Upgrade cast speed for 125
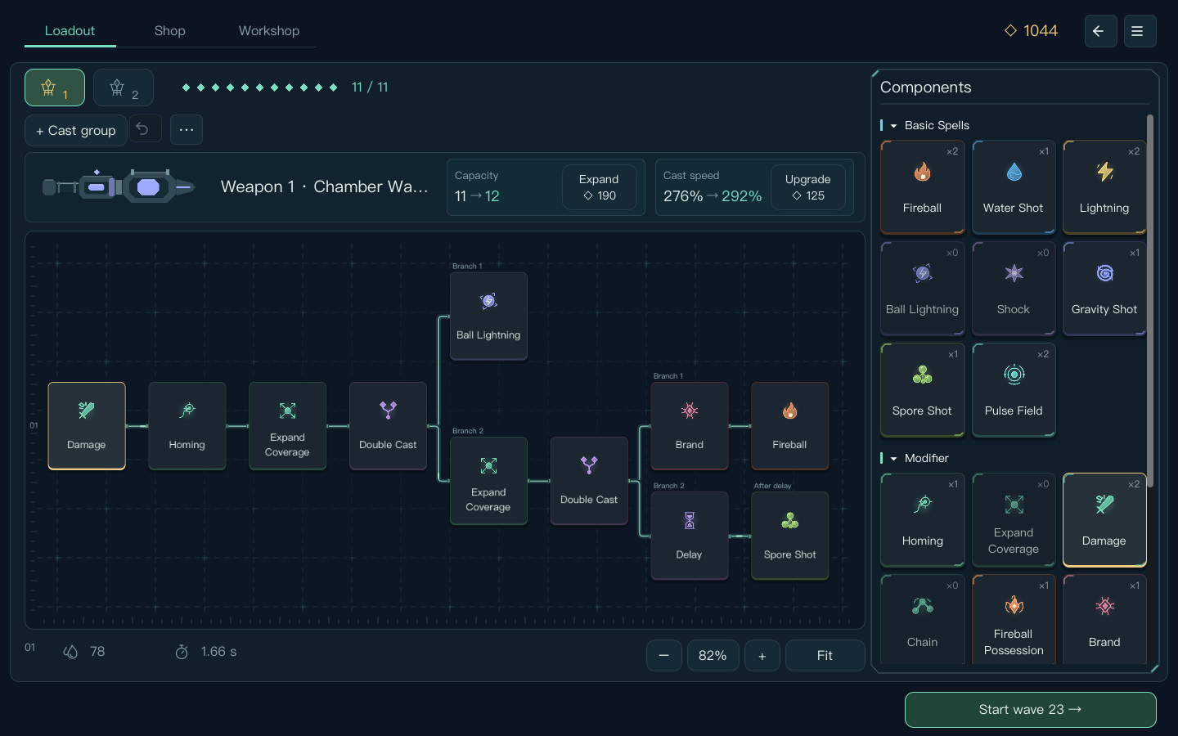This screenshot has width=1178, height=736. coord(808,187)
